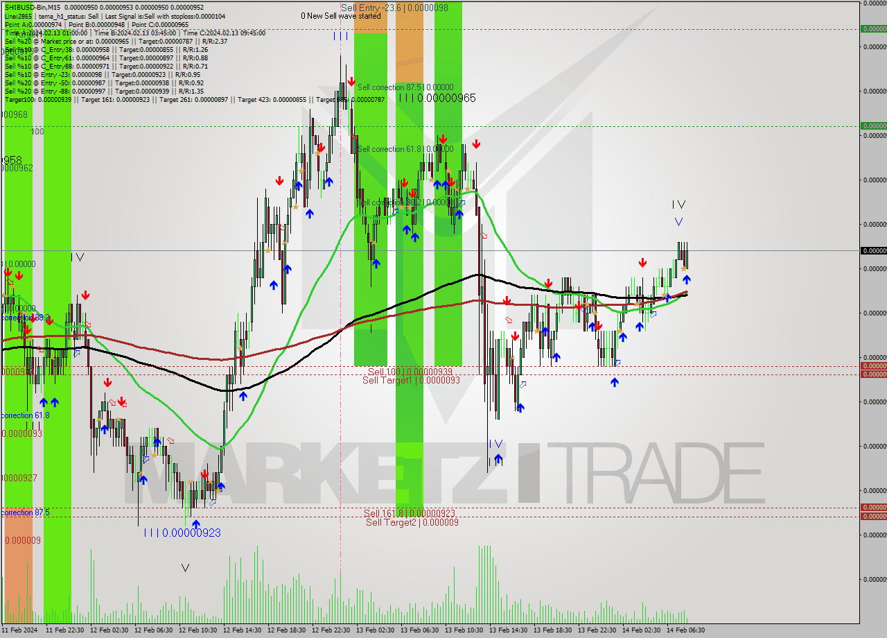Click the 'Sell Entry -23.6 | 0.0000098' label
The height and width of the screenshot is (638, 887).
click(394, 7)
